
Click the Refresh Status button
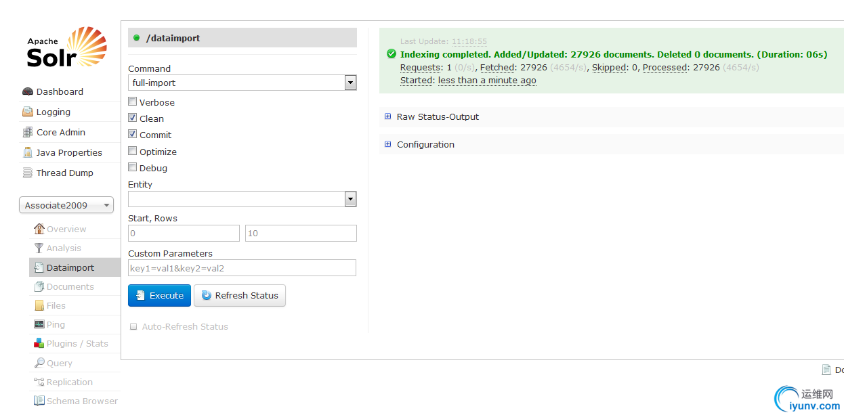pyautogui.click(x=240, y=295)
